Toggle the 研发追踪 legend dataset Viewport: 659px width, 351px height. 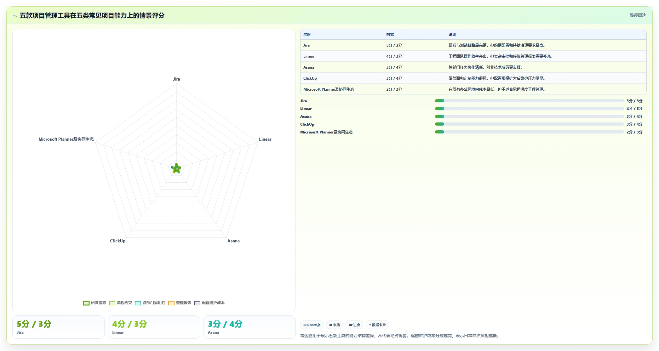(x=95, y=303)
